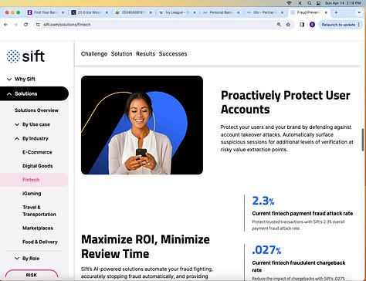Collapse the By Industry section
Image resolution: width=366 pixels, height=281 pixels.
(32, 139)
